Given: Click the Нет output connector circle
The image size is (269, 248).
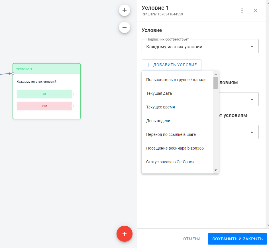Looking at the screenshot, I should coord(72,106).
